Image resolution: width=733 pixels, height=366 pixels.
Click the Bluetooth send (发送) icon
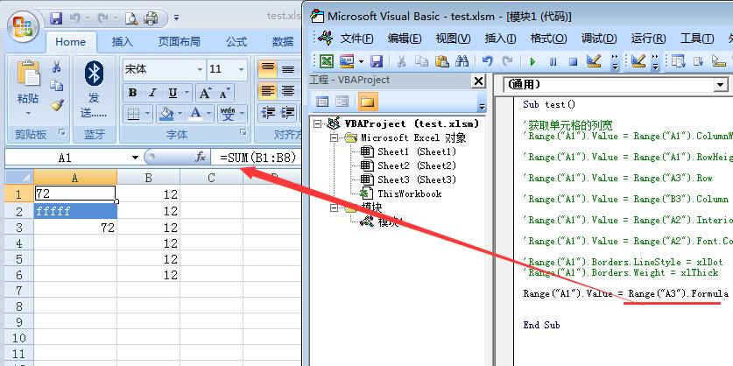point(94,74)
